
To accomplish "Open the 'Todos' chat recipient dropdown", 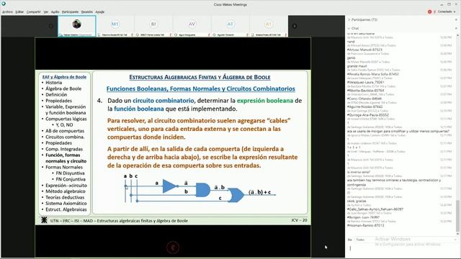I will 406,240.
